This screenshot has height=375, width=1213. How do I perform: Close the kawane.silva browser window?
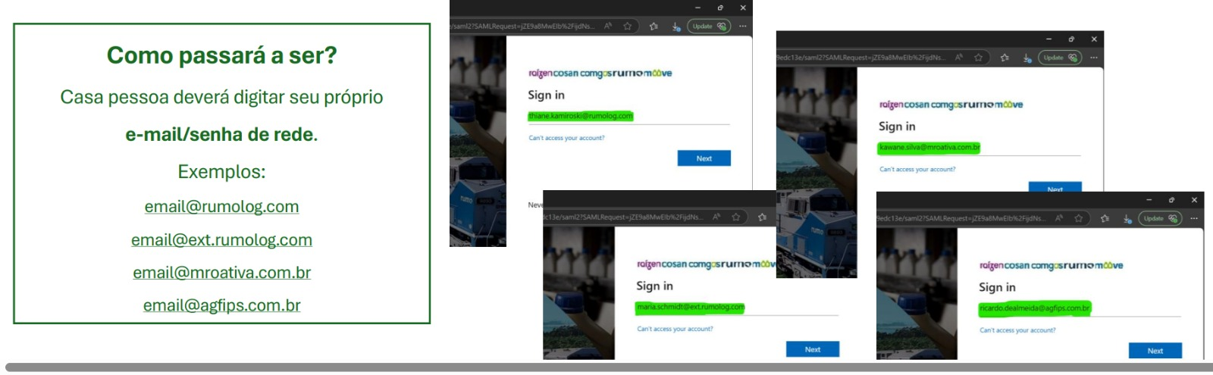point(1094,39)
